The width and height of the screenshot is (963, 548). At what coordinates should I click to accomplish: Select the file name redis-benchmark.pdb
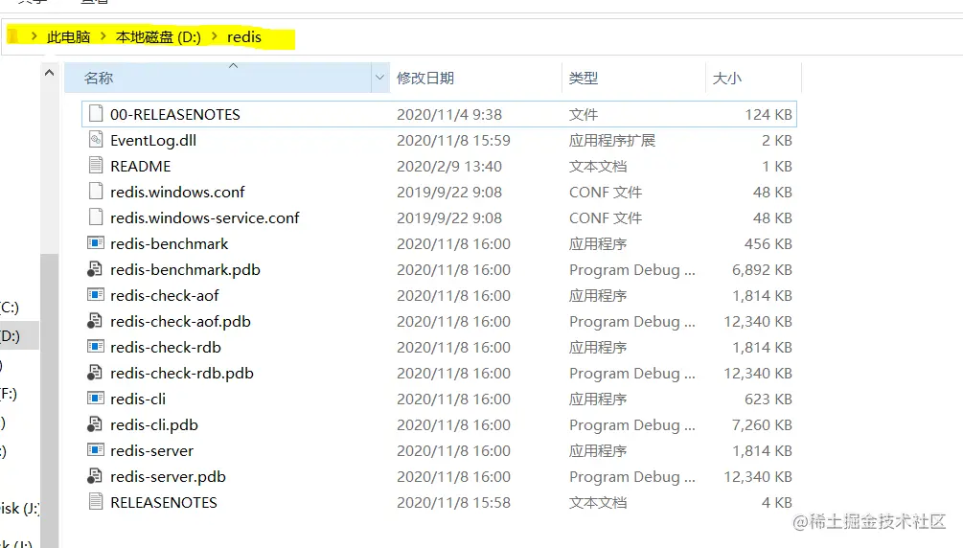click(x=185, y=269)
